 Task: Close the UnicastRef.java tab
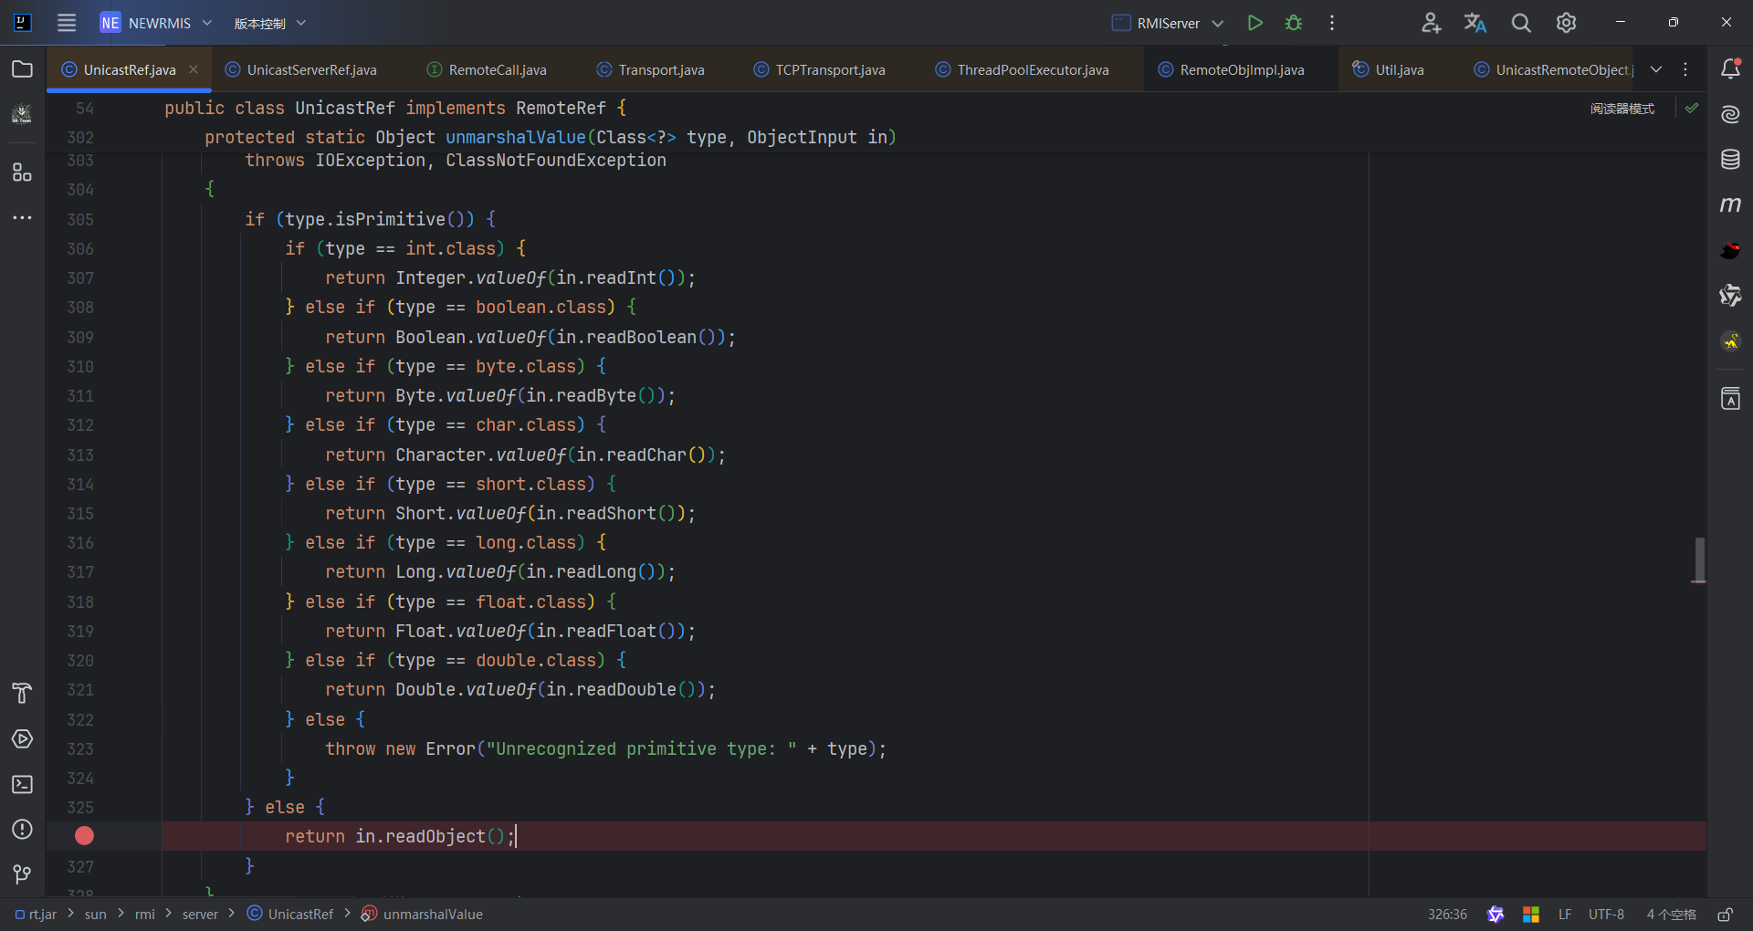pos(194,69)
